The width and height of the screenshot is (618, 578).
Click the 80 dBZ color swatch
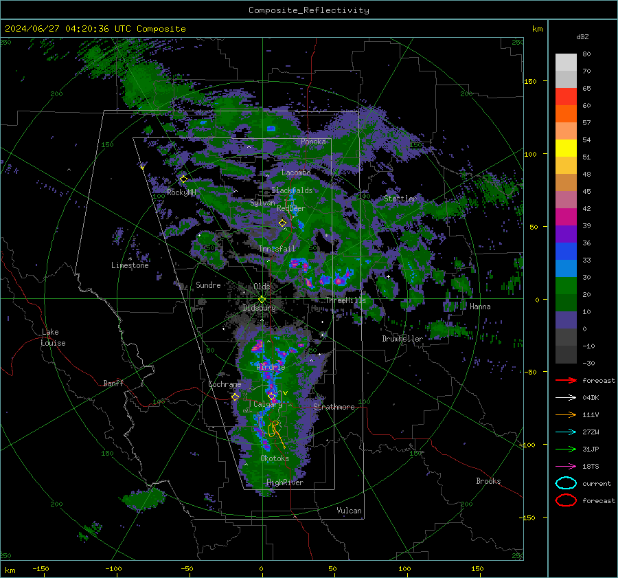point(566,63)
